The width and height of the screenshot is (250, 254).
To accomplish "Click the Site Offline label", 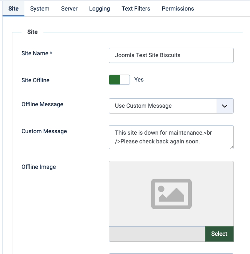I will pos(35,80).
